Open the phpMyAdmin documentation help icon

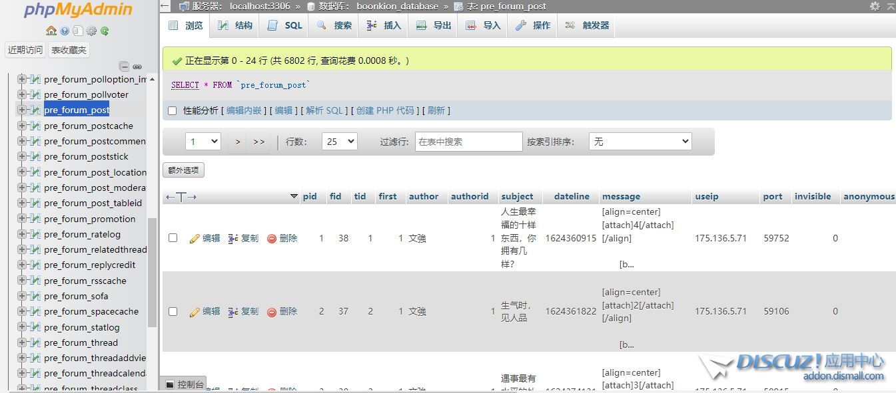pyautogui.click(x=65, y=31)
